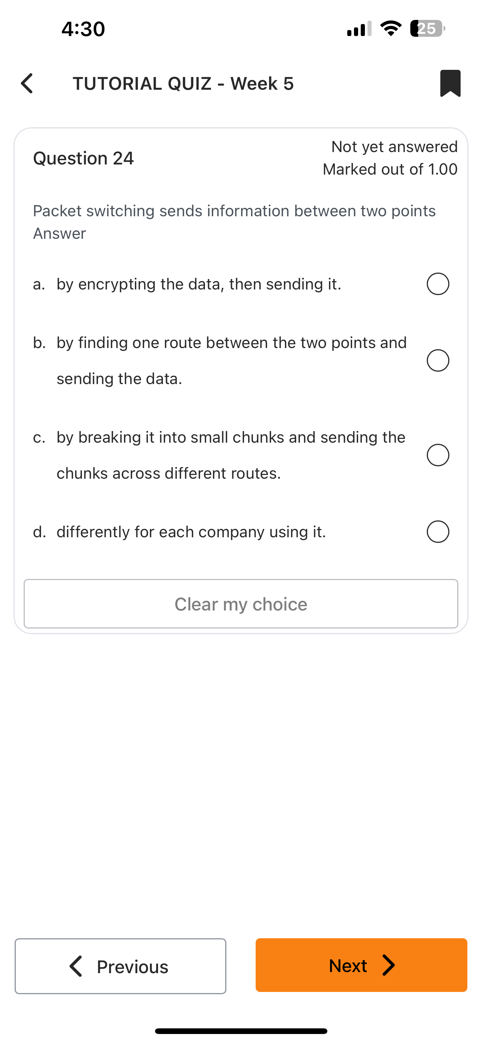Image resolution: width=482 pixels, height=1043 pixels.
Task: Select radio for finding one route
Action: [x=438, y=360]
